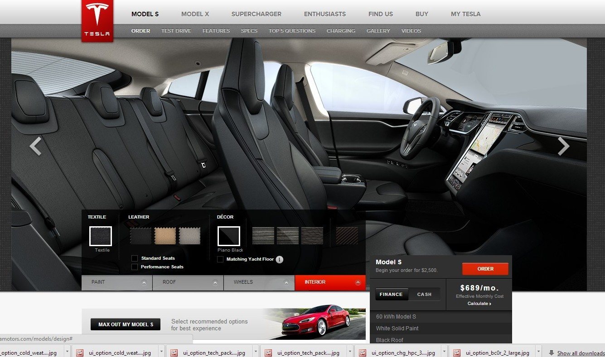Click the Black Roof summary row
This screenshot has width=605, height=357.
(441, 340)
